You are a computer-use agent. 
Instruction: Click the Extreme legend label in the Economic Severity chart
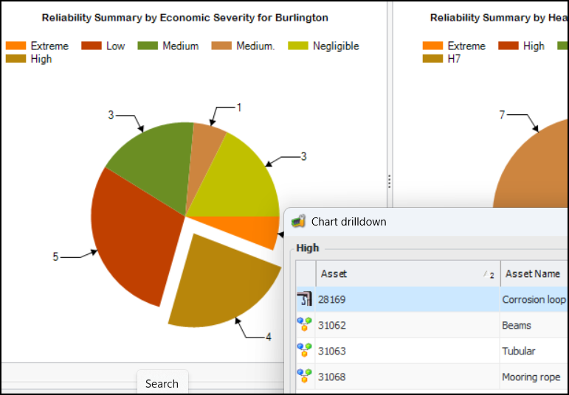49,46
